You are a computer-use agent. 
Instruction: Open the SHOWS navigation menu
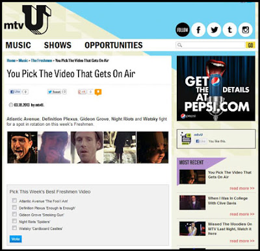point(58,45)
